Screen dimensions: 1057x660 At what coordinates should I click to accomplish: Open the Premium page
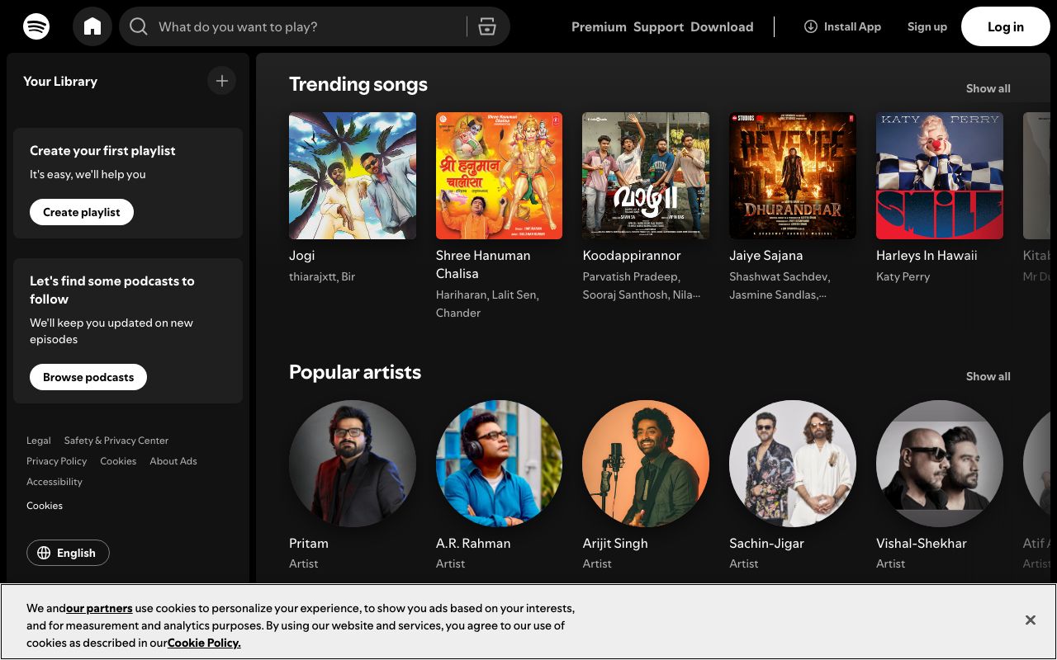tap(599, 26)
